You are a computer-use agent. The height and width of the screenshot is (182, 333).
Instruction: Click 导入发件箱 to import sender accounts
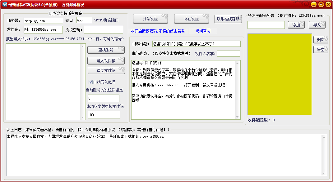coord(106,60)
